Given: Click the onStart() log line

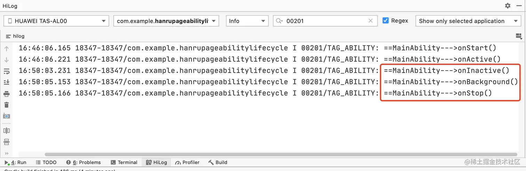Looking at the screenshot, I should tap(257, 48).
